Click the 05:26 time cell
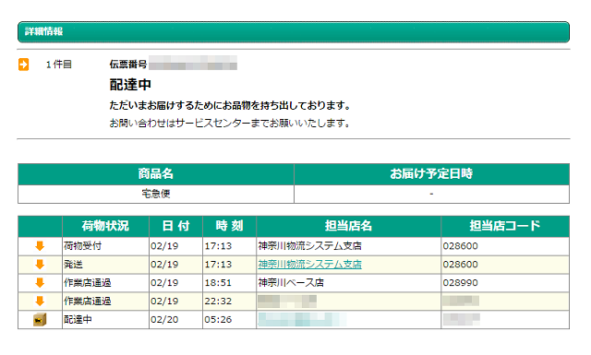591x355 pixels. click(x=230, y=320)
